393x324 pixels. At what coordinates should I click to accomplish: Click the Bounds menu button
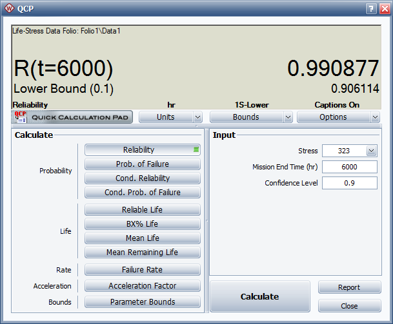246,117
